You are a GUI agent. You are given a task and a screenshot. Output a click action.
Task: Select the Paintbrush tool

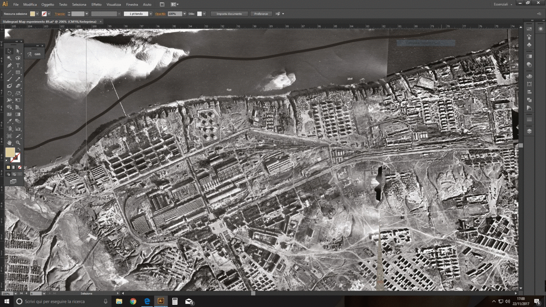tap(9, 79)
